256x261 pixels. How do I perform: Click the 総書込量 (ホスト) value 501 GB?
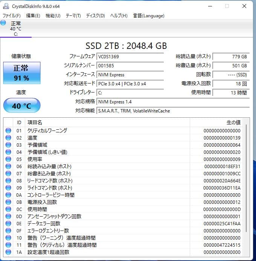click(231, 65)
